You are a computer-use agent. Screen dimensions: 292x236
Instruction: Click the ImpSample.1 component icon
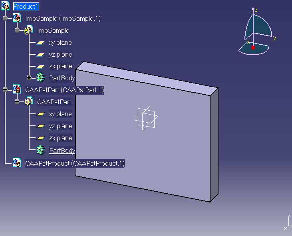point(17,18)
